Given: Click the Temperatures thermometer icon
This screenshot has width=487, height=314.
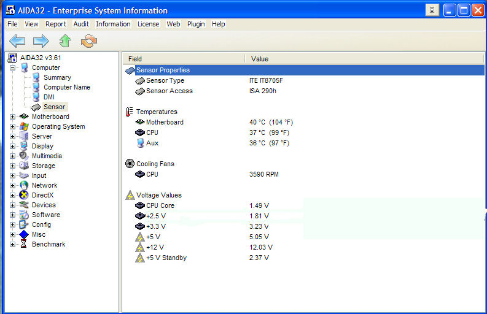Looking at the screenshot, I should 129,112.
